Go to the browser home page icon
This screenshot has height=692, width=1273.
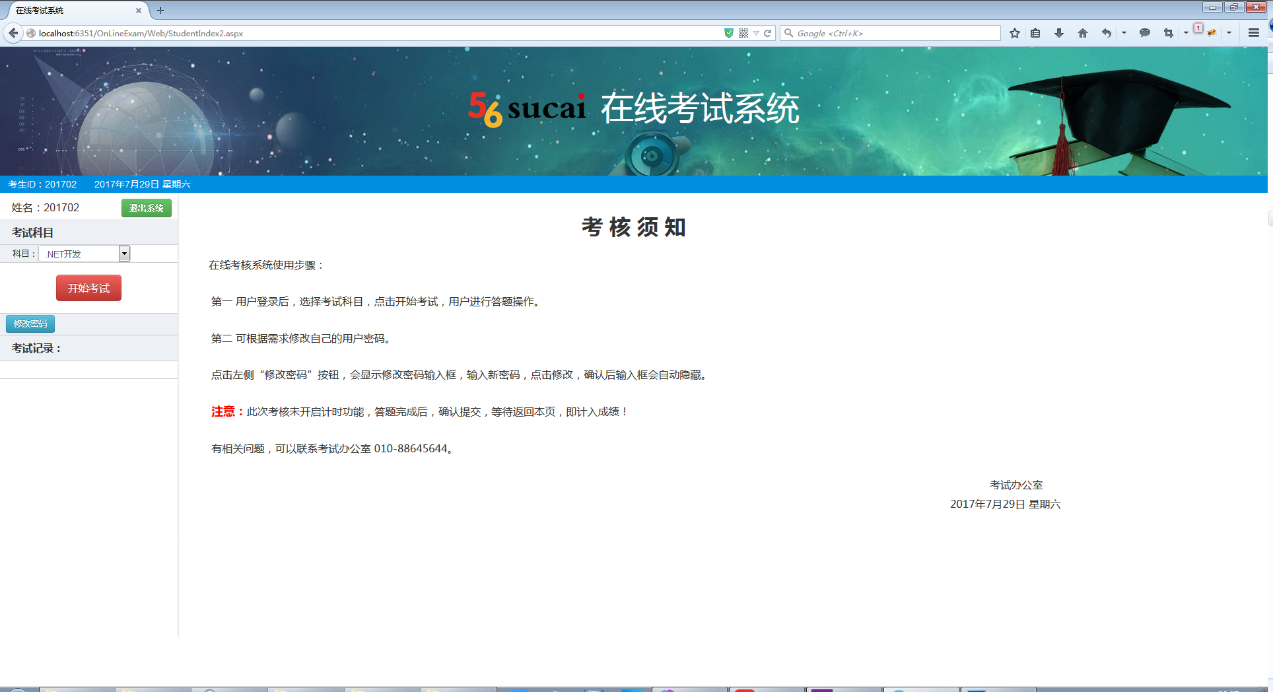click(1083, 33)
